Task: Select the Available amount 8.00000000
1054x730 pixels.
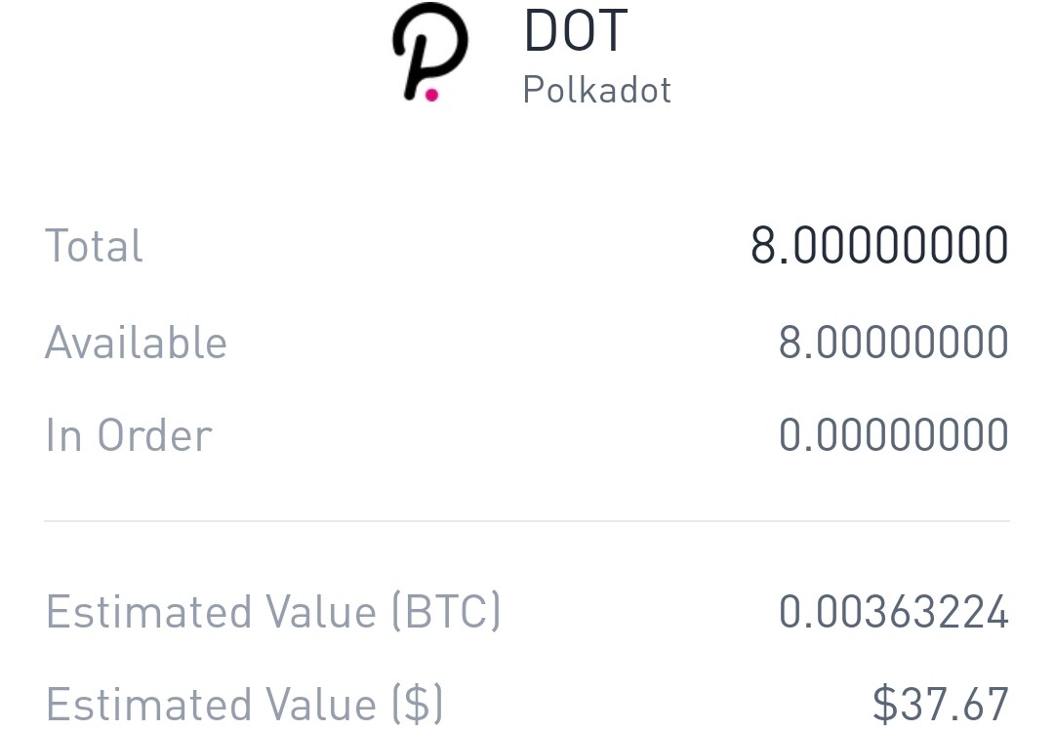Action: [x=893, y=343]
